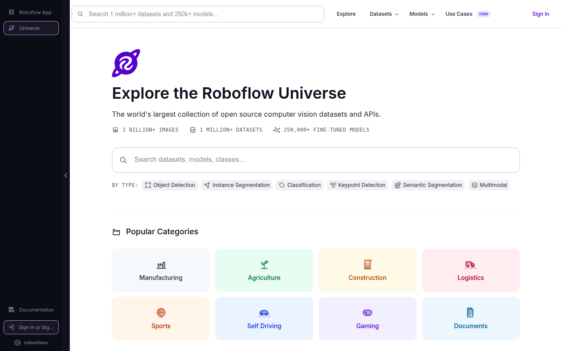Open the Construction category card
The height and width of the screenshot is (351, 562).
point(367,270)
